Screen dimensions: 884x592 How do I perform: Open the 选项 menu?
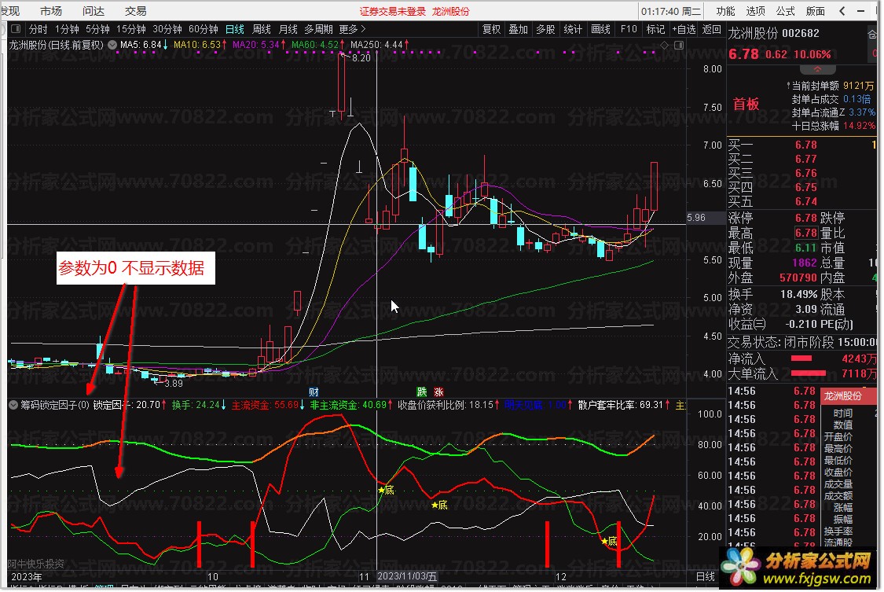click(x=755, y=11)
